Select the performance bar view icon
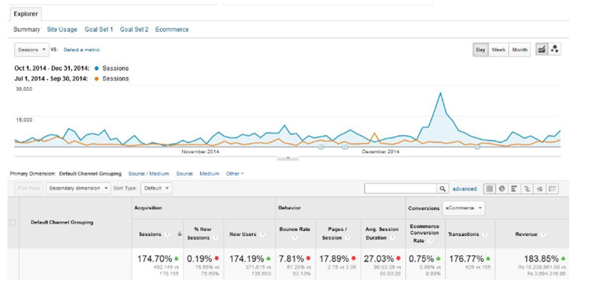The width and height of the screenshot is (594, 290). (515, 189)
